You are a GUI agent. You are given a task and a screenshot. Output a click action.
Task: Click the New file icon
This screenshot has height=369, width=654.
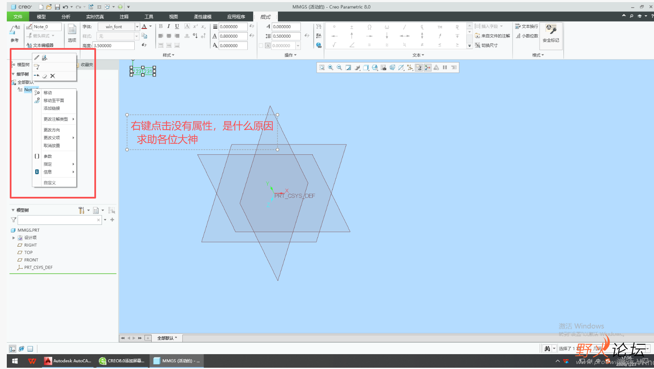(41, 7)
